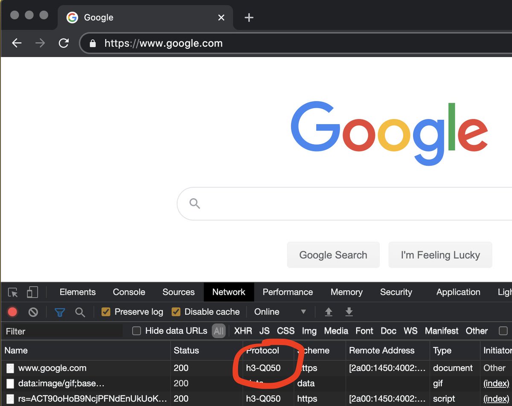The image size is (512, 406).
Task: Filter requests by Other type
Action: (x=477, y=331)
